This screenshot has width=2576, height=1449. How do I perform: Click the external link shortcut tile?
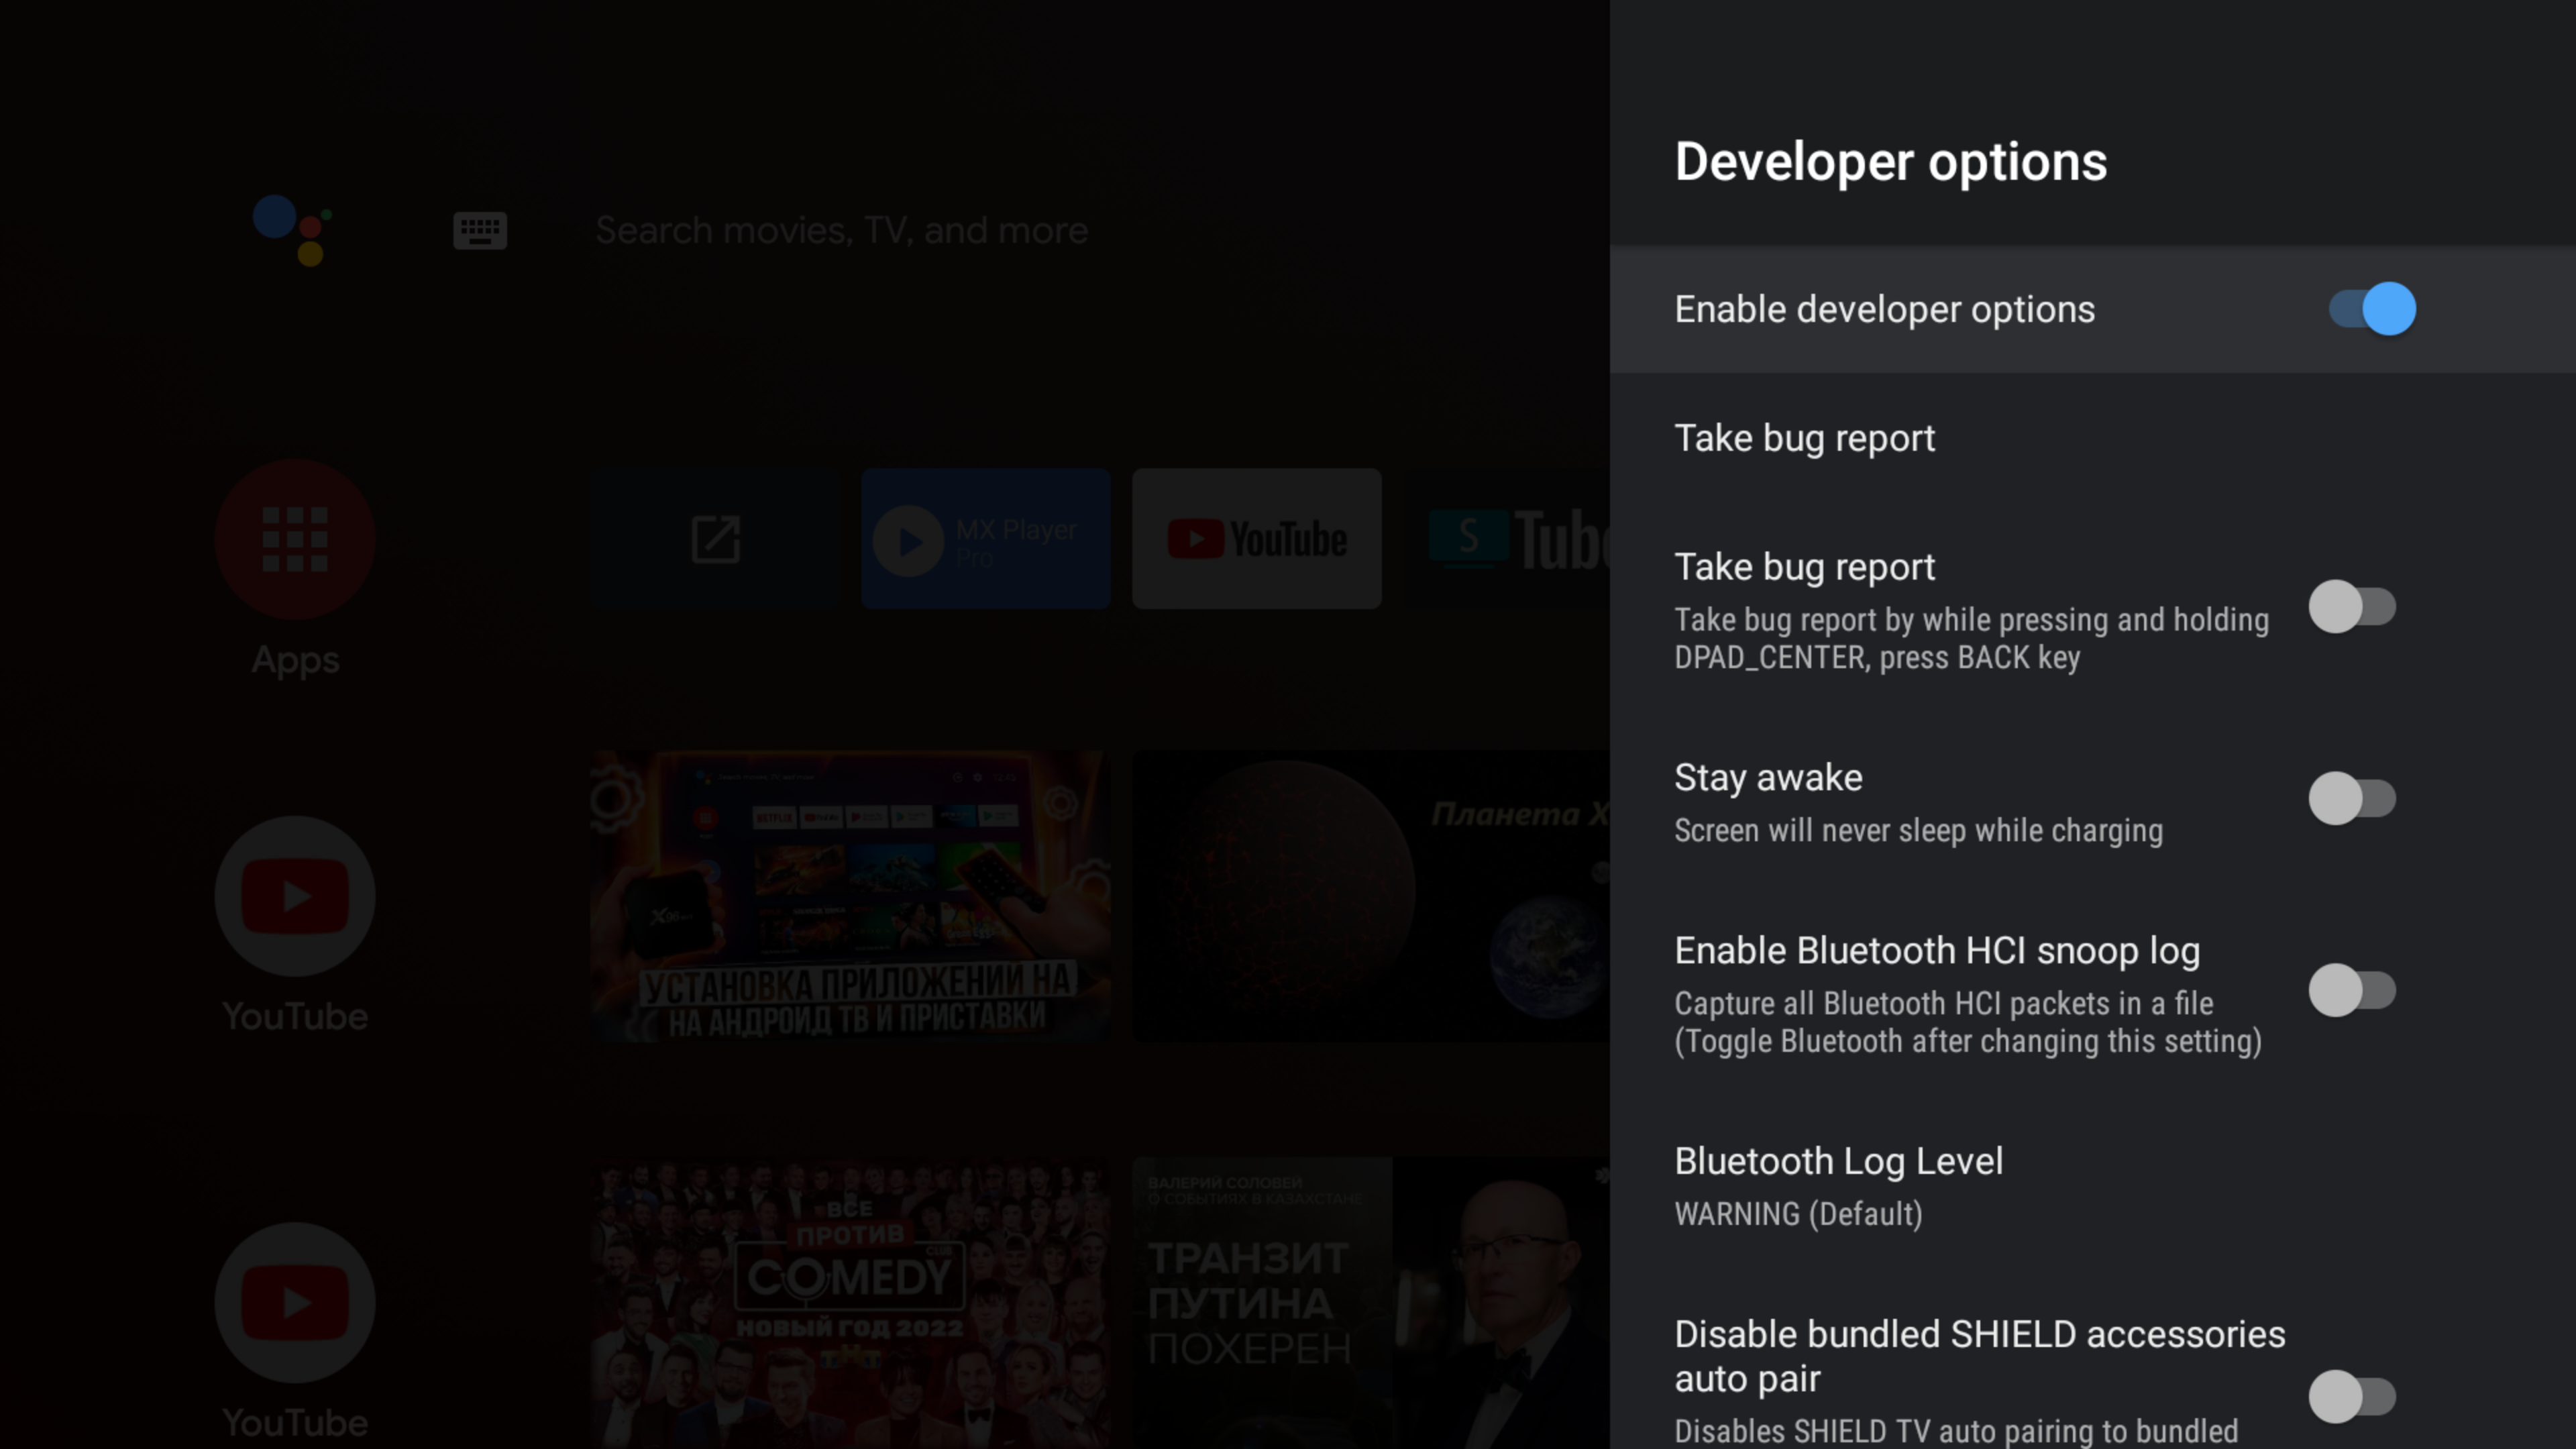click(716, 539)
